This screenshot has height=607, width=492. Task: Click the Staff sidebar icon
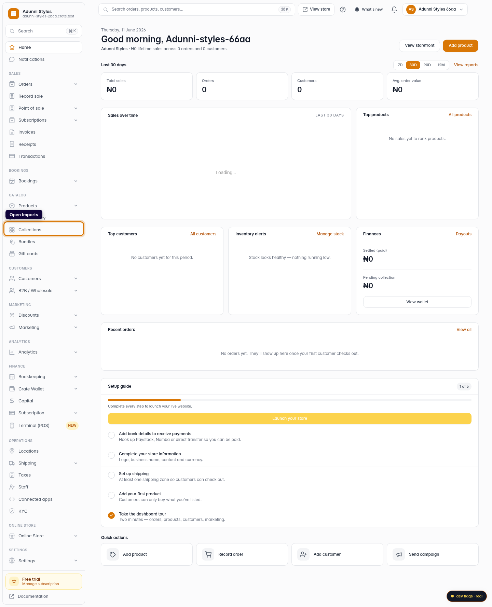click(12, 487)
